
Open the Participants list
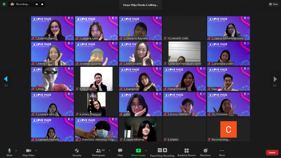(98, 151)
